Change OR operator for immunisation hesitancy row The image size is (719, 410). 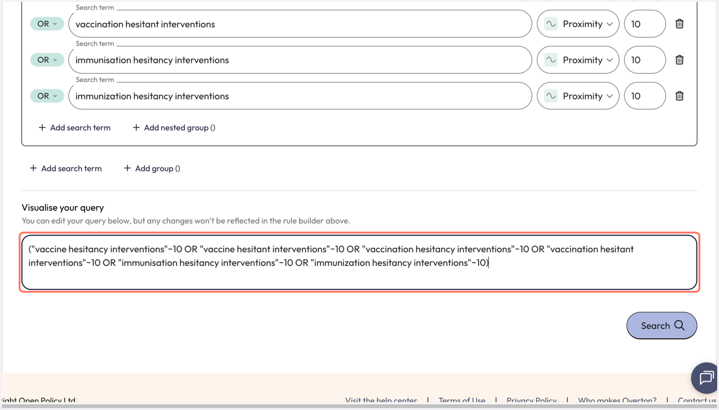pos(47,60)
